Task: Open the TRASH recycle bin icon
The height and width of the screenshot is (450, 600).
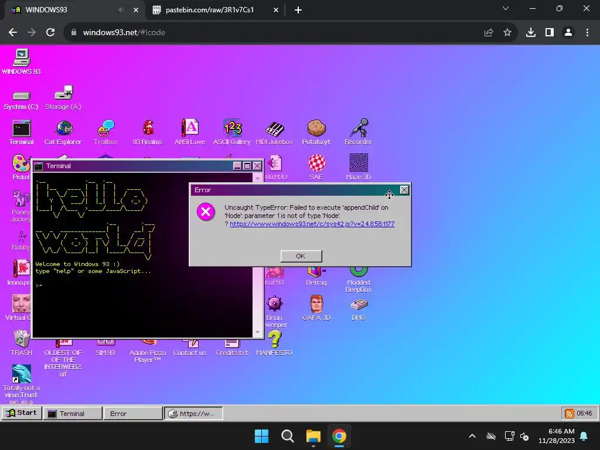Action: tap(22, 343)
